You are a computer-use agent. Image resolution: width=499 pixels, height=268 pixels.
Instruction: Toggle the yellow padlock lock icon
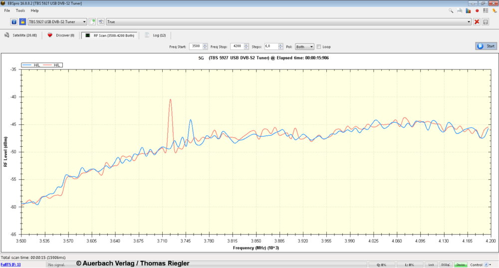pyautogui.click(x=22, y=21)
